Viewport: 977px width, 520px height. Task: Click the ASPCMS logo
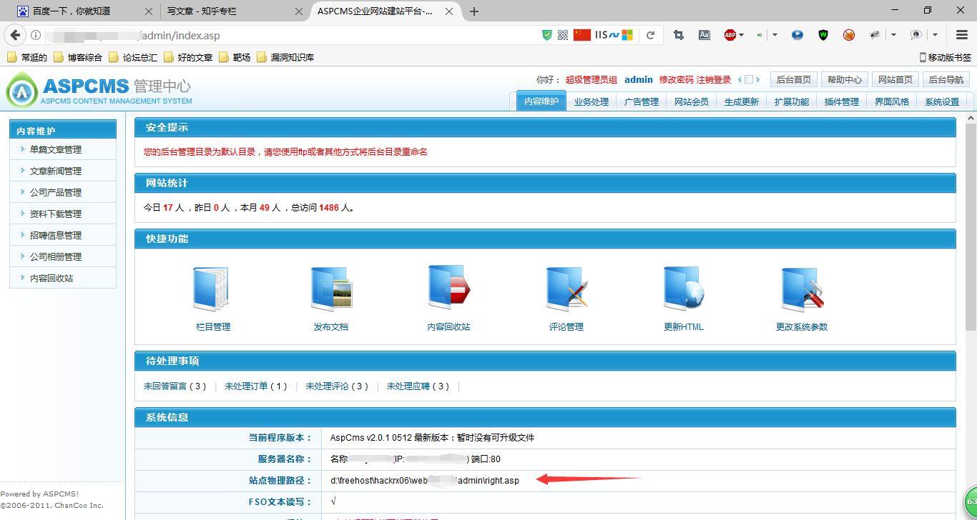coord(99,91)
